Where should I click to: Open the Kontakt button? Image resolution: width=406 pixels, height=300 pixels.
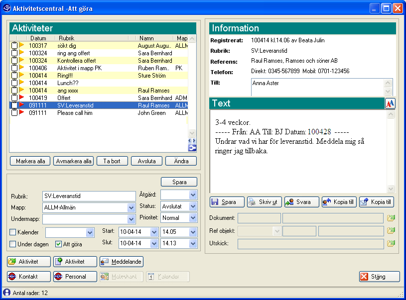[29, 277]
